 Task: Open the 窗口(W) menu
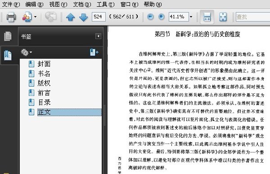[129, 4]
